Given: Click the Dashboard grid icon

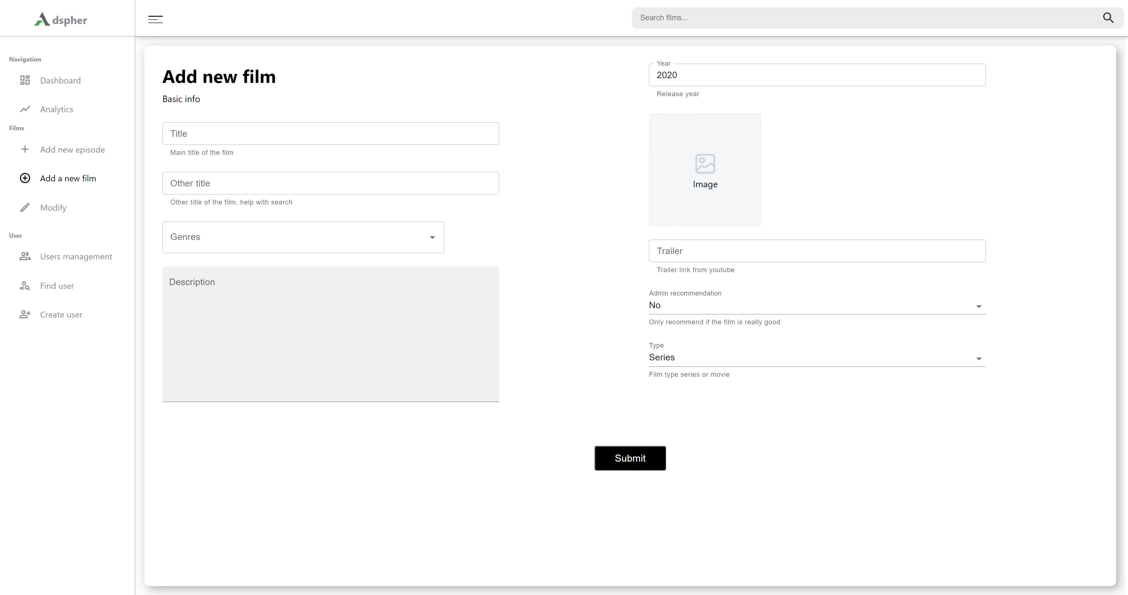Looking at the screenshot, I should pyautogui.click(x=25, y=80).
